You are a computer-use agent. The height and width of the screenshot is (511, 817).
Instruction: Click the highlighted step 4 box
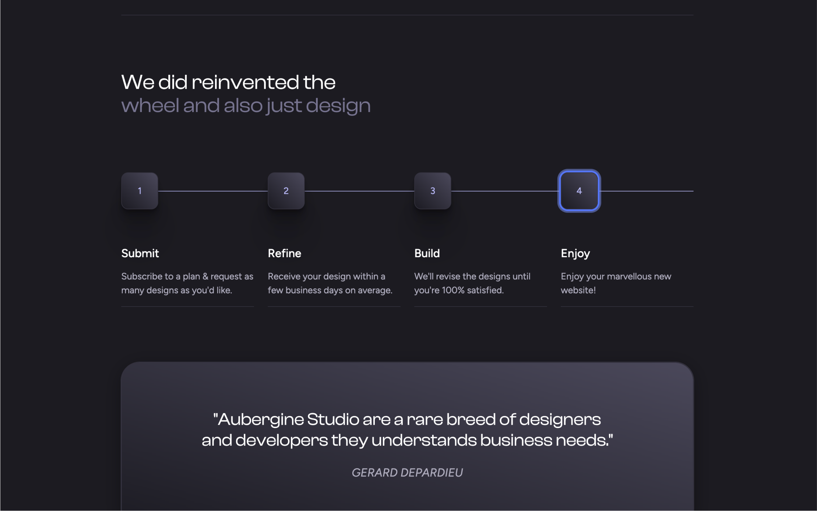pyautogui.click(x=579, y=191)
